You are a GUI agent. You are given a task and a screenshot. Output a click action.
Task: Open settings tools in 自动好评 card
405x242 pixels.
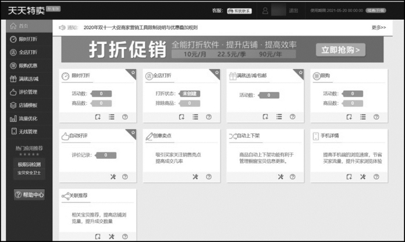(113, 177)
